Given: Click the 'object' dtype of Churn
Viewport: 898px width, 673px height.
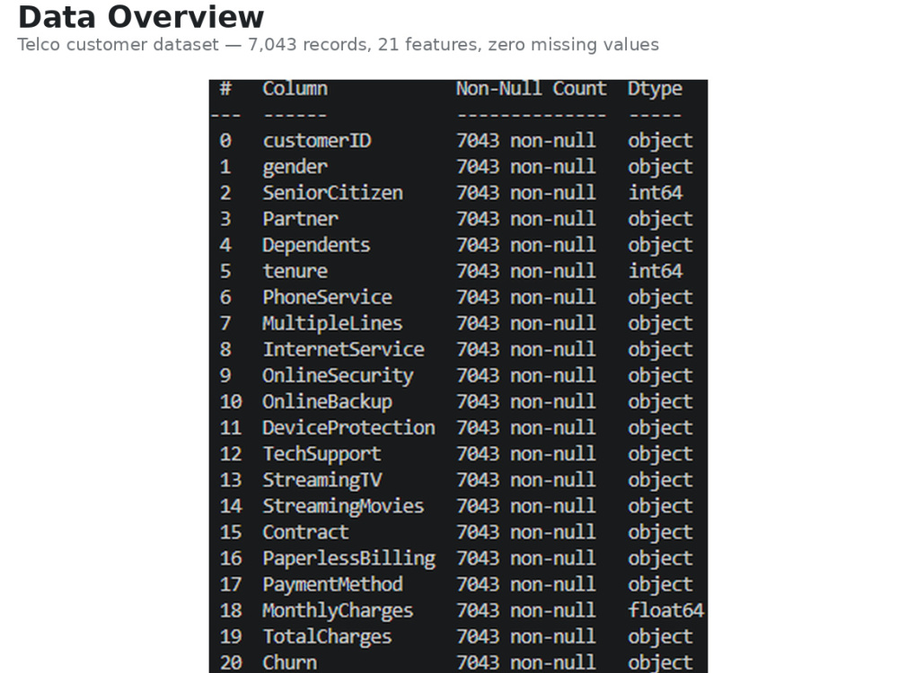Looking at the screenshot, I should [660, 663].
